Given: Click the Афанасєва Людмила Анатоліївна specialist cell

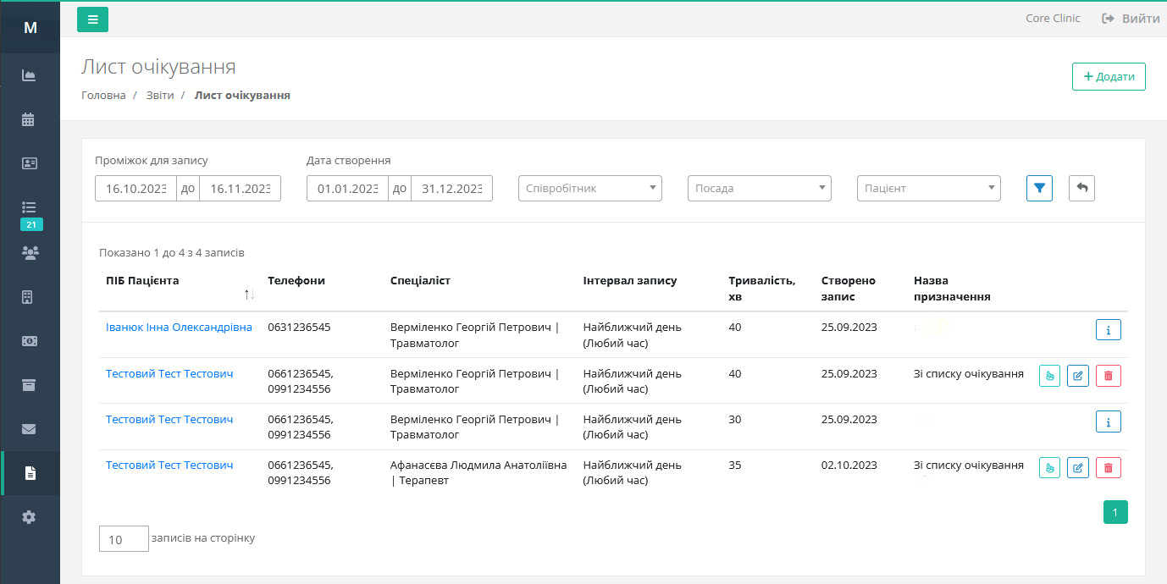Looking at the screenshot, I should 478,473.
